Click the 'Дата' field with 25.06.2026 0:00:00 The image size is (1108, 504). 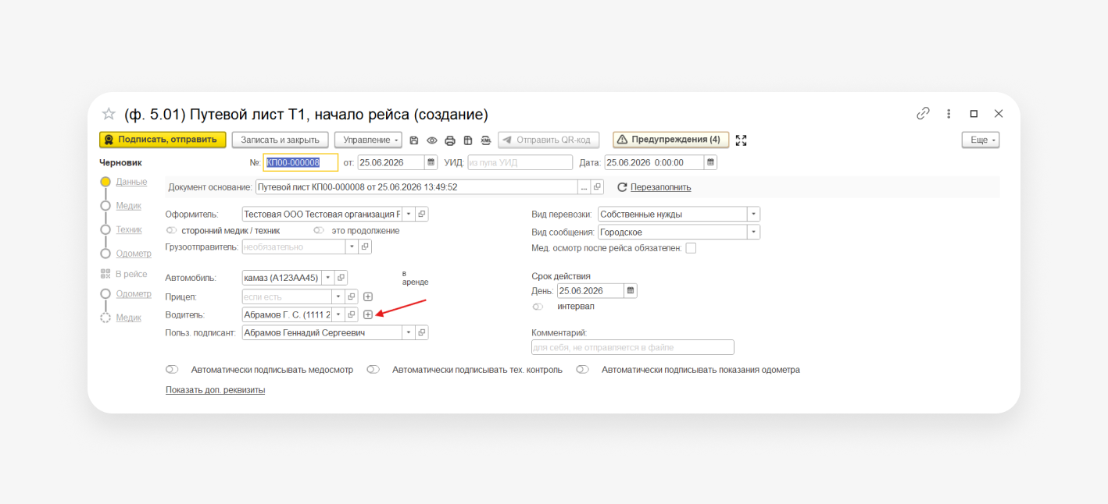(x=653, y=162)
